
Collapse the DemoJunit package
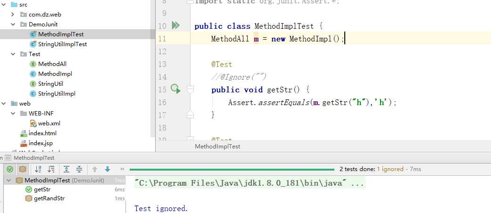pyautogui.click(x=13, y=25)
